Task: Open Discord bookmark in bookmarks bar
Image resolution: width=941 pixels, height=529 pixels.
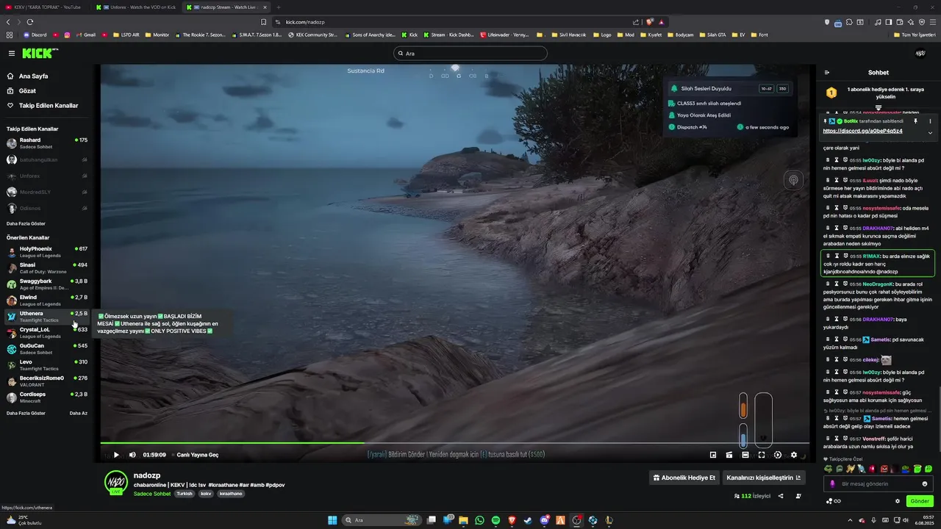Action: (35, 35)
